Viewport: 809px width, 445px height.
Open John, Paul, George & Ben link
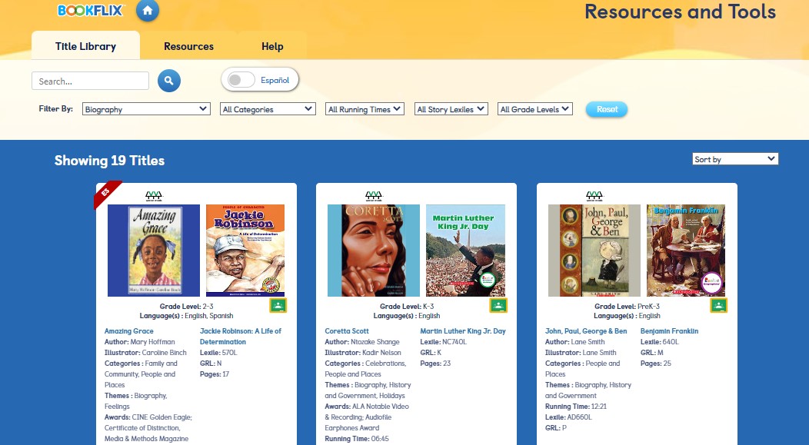586,331
